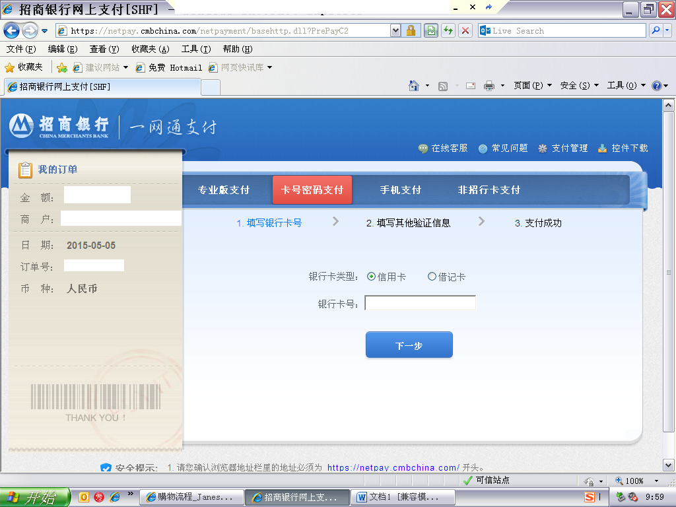Click the China Merchants Bank logo
The height and width of the screenshot is (507, 676).
click(59, 126)
